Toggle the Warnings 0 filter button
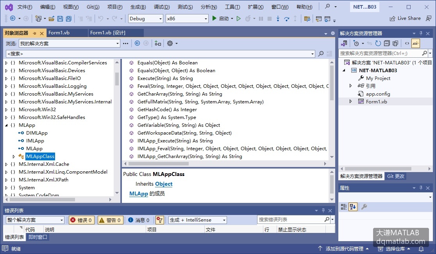This screenshot has height=254, width=436. (110, 220)
